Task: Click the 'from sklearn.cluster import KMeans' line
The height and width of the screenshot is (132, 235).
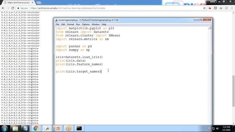Action: pyautogui.click(x=88, y=36)
